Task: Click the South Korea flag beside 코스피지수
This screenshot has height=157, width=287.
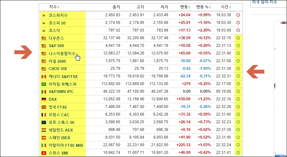Action: [x=44, y=15]
